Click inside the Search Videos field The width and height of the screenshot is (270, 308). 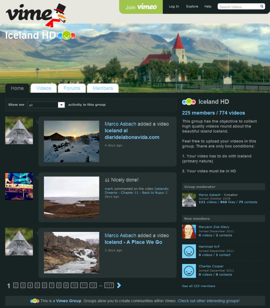238,7
